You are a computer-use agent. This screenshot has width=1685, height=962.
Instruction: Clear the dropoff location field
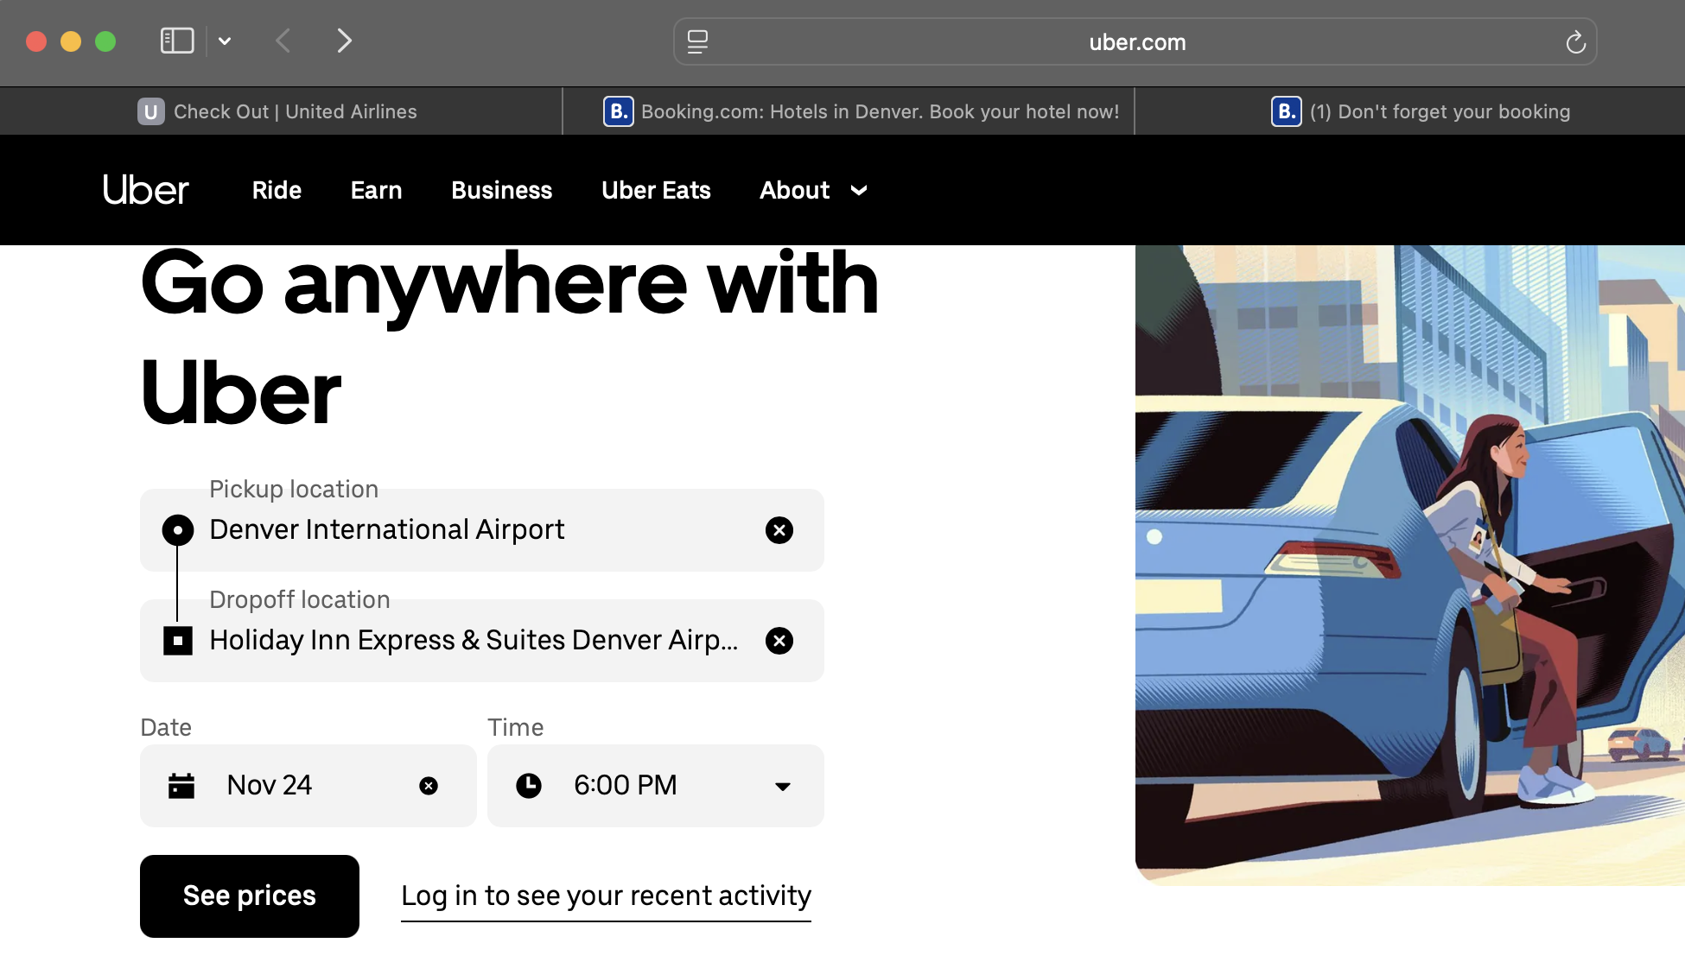779,641
